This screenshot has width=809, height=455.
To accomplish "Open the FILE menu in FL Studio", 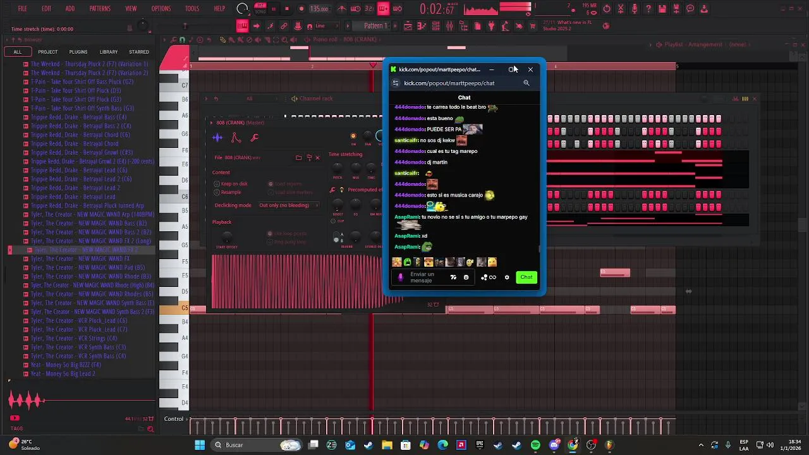I will (22, 9).
